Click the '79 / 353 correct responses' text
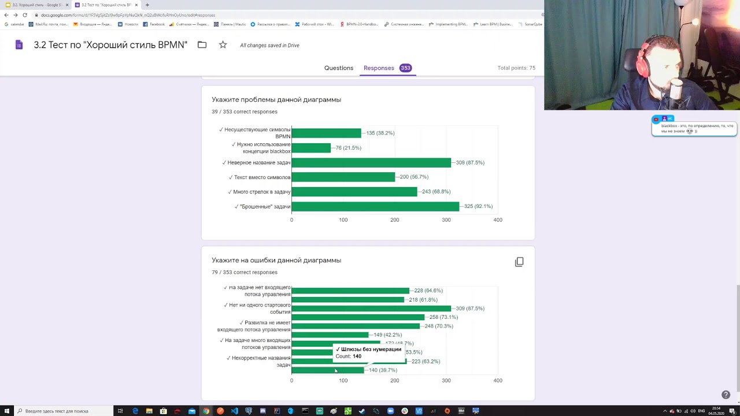 pyautogui.click(x=245, y=272)
